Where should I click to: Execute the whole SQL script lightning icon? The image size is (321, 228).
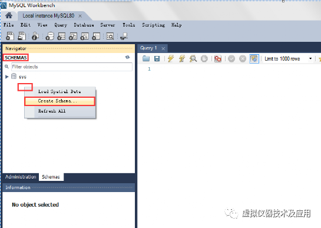(171, 58)
